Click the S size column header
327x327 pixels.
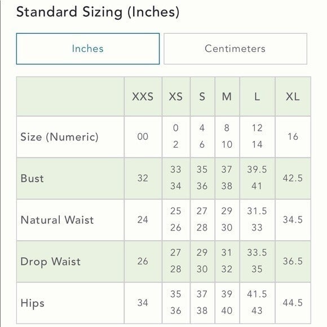202,96
